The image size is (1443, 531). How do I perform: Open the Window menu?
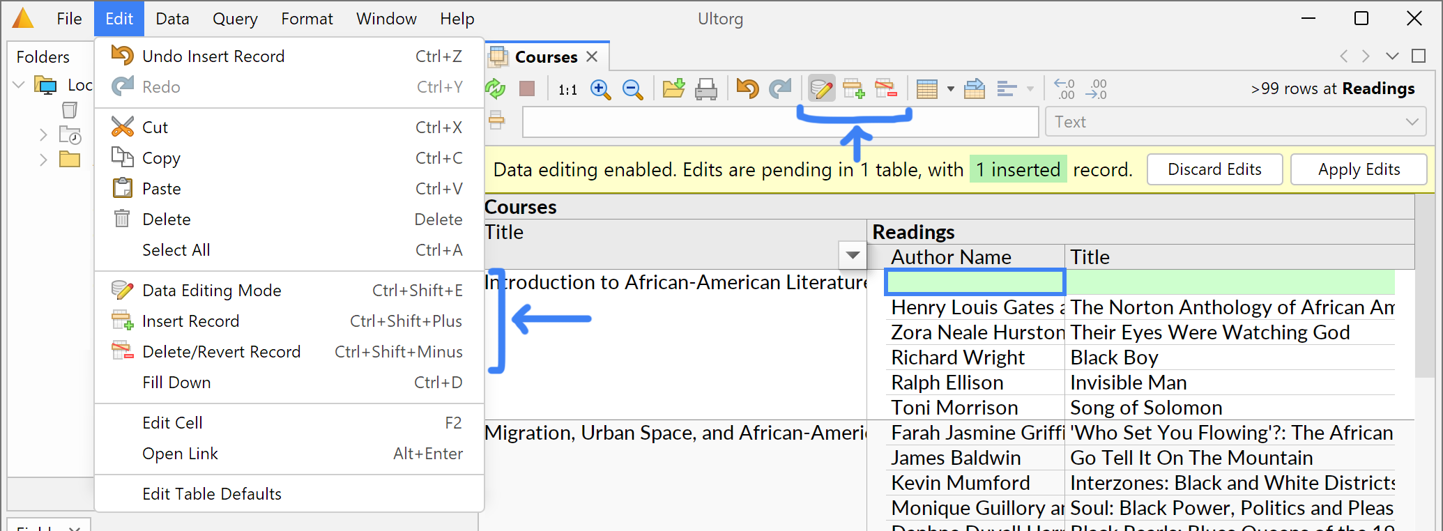click(x=386, y=19)
